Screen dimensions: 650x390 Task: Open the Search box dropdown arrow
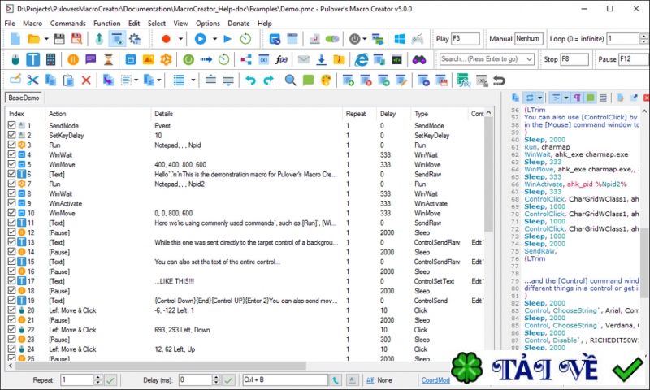click(530, 59)
